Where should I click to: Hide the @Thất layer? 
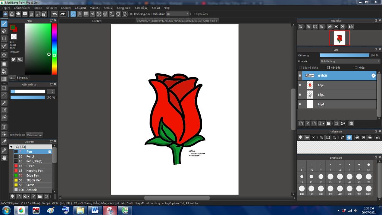[300, 75]
